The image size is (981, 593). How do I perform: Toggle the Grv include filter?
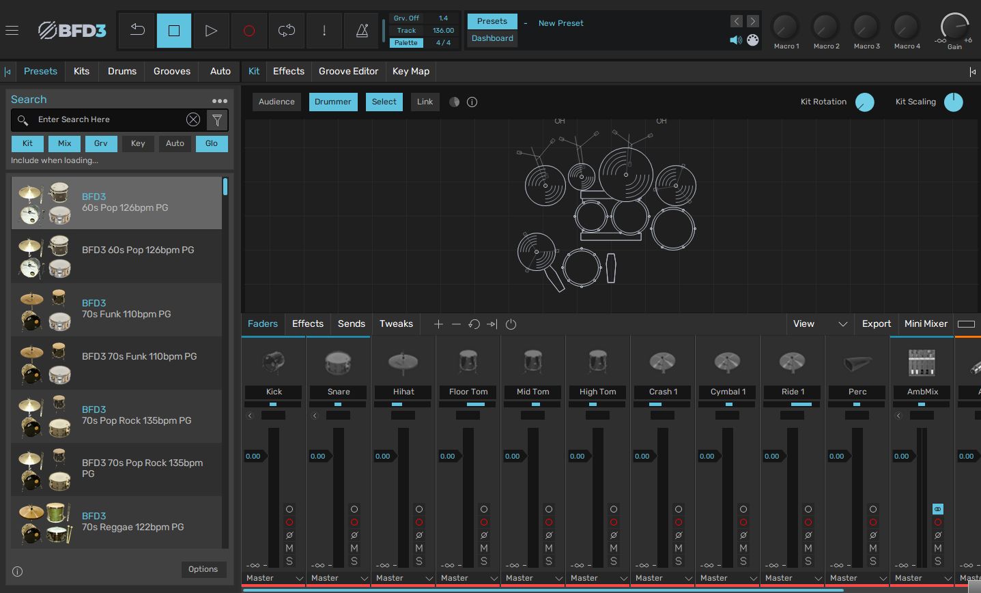101,143
